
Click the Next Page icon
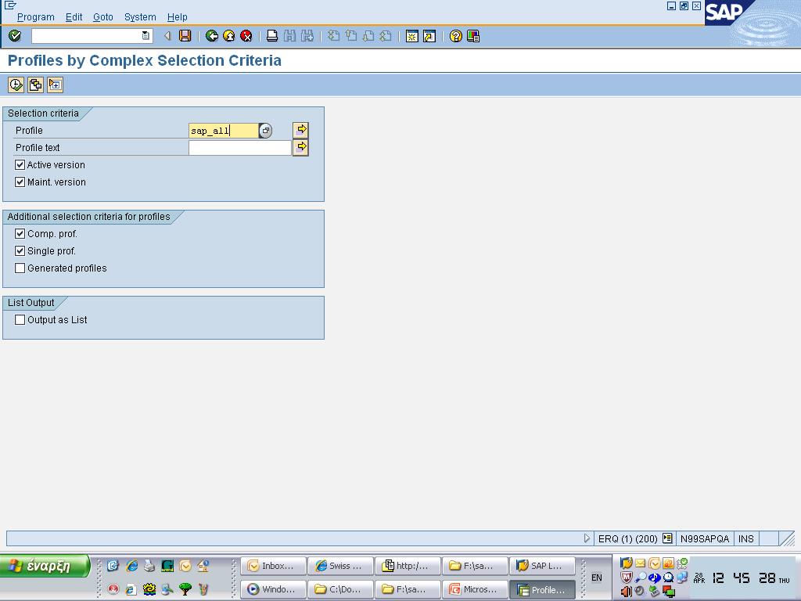pyautogui.click(x=368, y=36)
